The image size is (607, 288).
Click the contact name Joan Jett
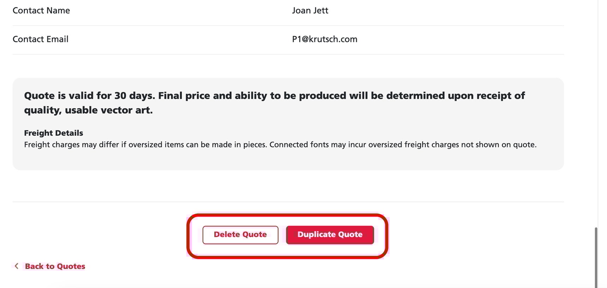click(x=310, y=11)
